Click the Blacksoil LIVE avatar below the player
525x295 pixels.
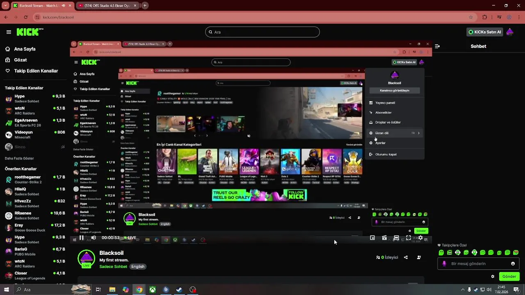click(86, 259)
